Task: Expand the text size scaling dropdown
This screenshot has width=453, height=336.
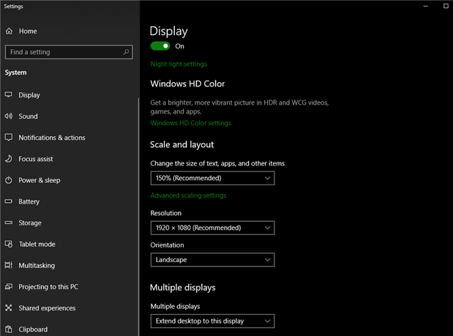Action: (x=212, y=178)
